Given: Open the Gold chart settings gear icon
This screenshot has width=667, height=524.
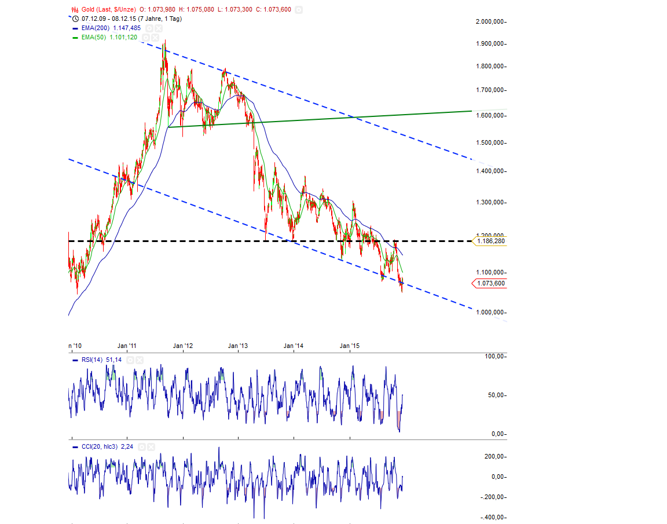Looking at the screenshot, I should 299,9.
